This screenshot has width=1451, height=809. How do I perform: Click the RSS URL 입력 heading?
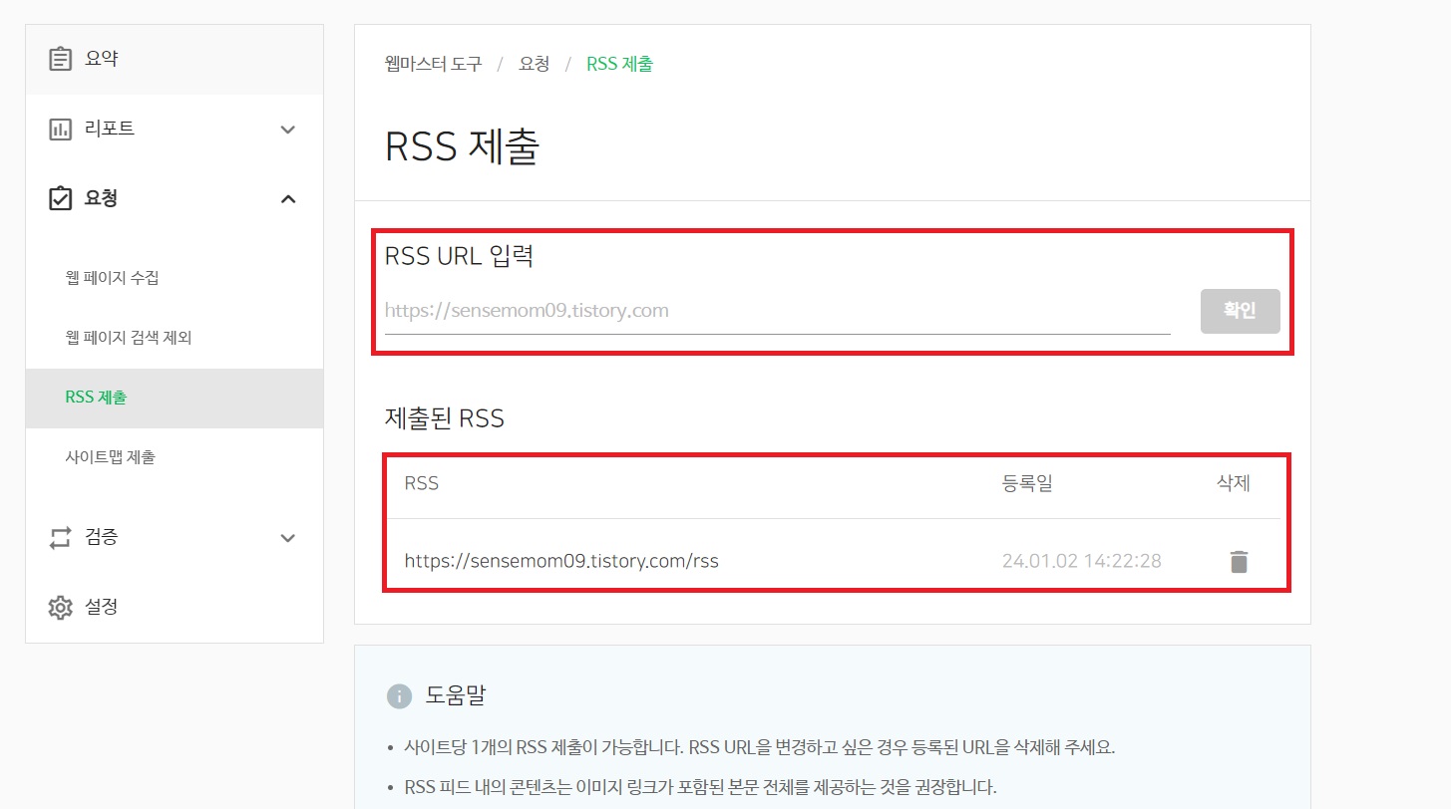(x=460, y=256)
